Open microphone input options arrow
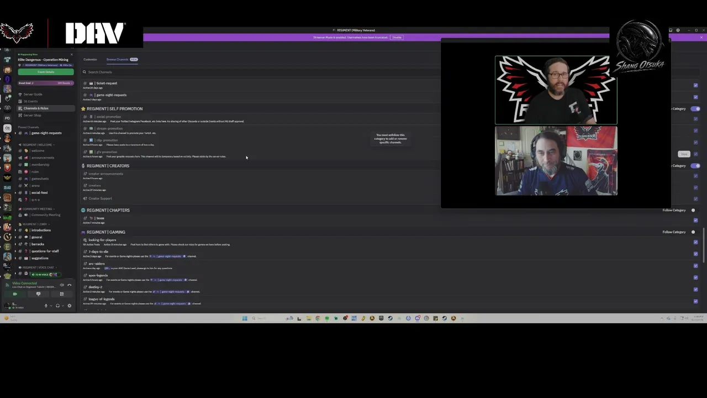This screenshot has height=398, width=707. coord(51,306)
